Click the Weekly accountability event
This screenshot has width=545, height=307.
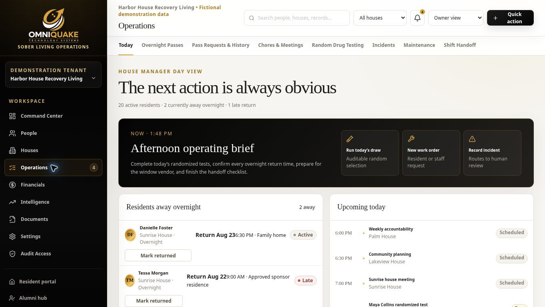(431, 233)
